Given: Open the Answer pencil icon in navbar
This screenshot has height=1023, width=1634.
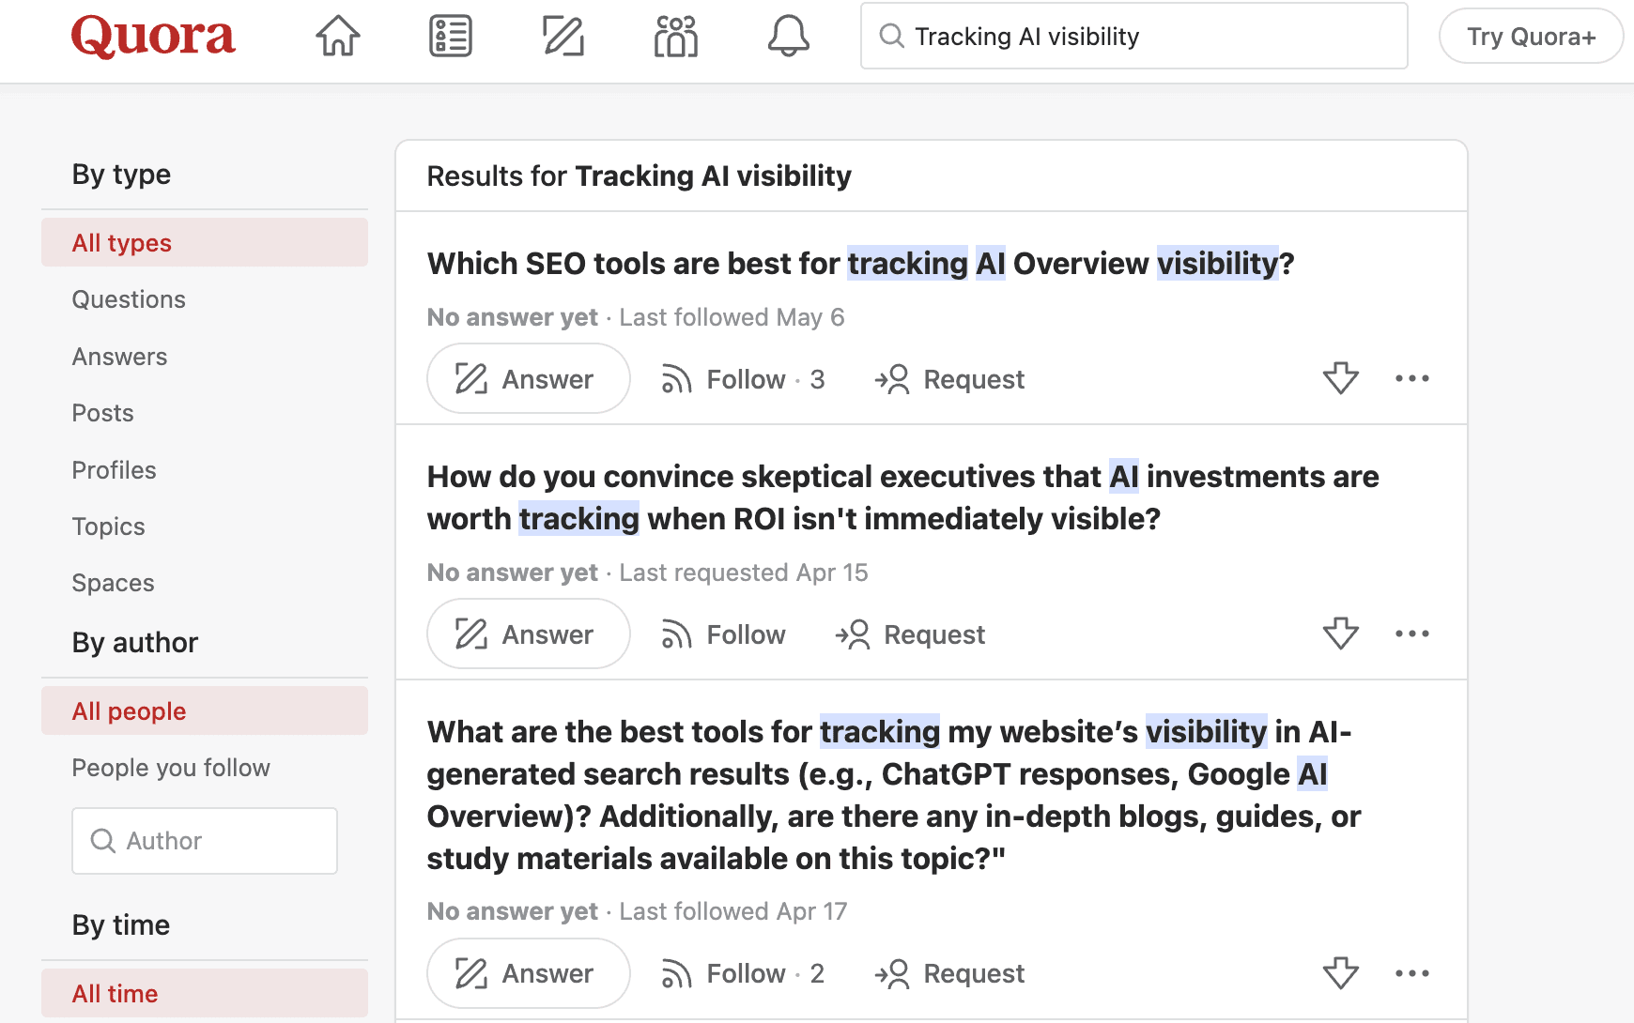Looking at the screenshot, I should (x=563, y=37).
